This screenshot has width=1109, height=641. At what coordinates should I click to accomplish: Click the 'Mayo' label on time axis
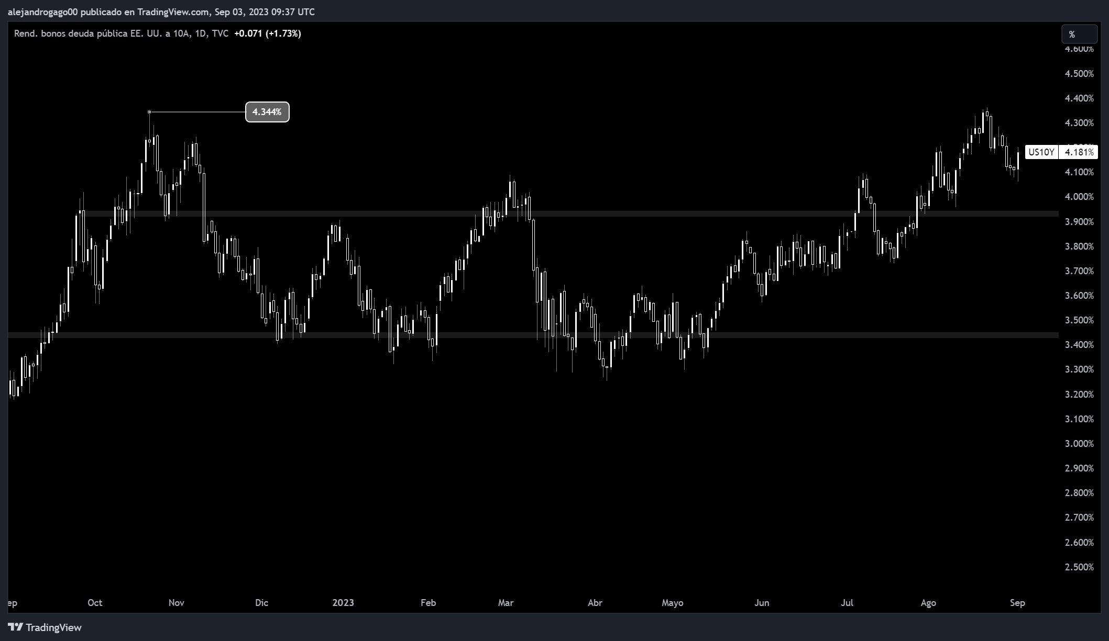tap(672, 603)
